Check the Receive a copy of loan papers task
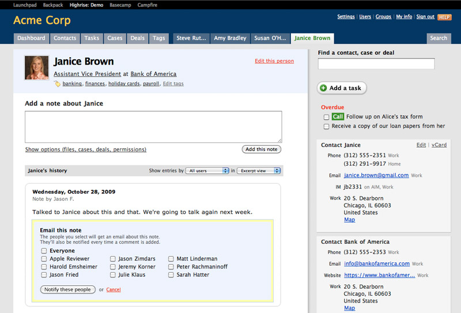The image size is (461, 313). pos(326,126)
